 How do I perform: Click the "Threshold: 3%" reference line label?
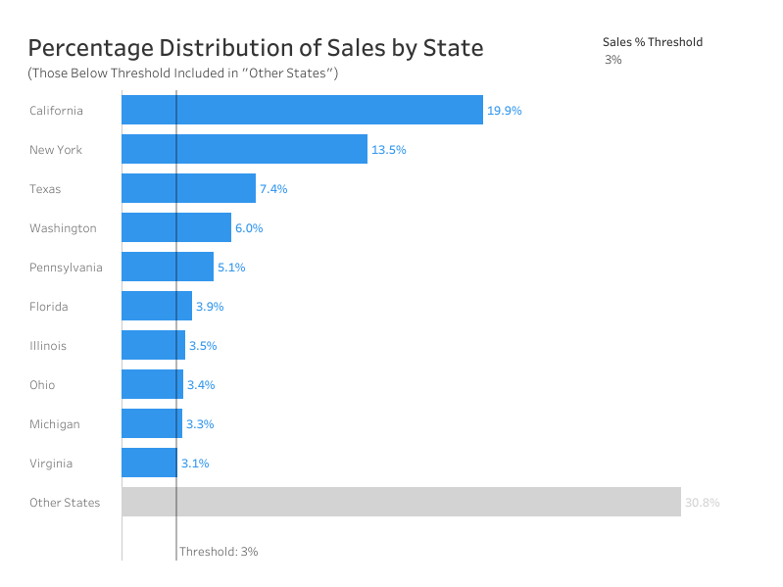[219, 552]
